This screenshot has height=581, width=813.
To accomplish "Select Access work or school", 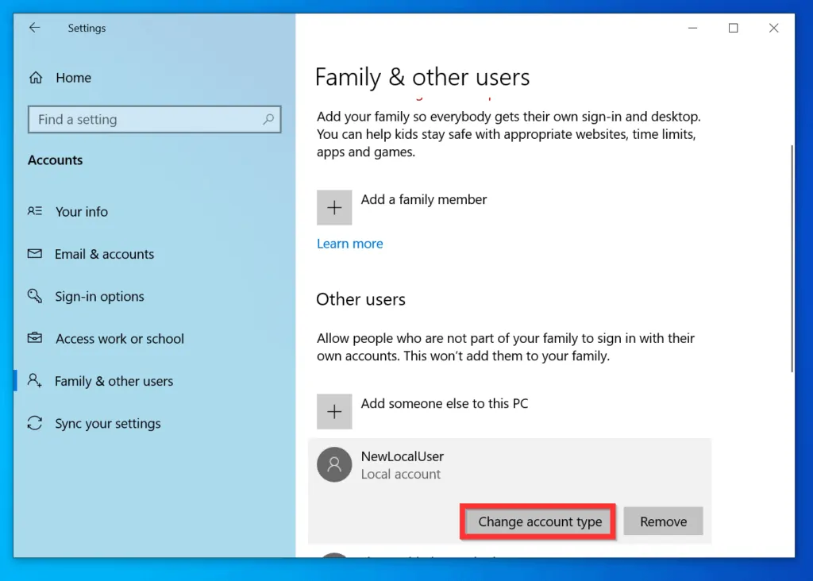I will tap(120, 339).
